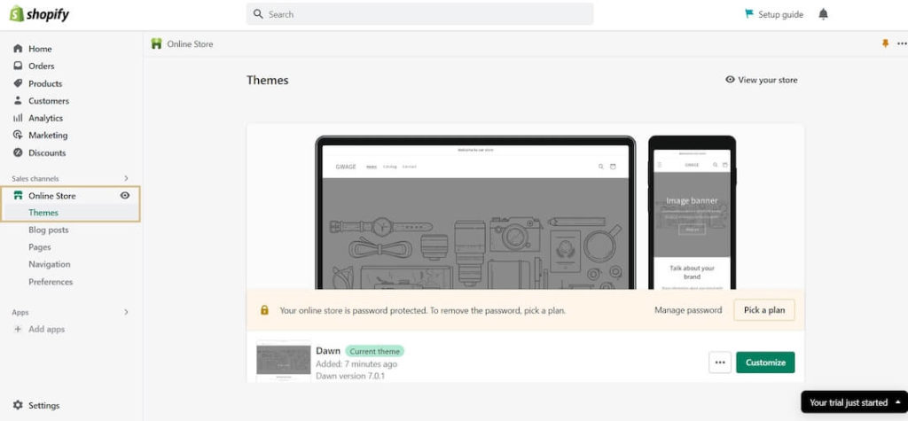The height and width of the screenshot is (421, 908).
Task: Click the Analytics bar chart icon
Action: [18, 118]
